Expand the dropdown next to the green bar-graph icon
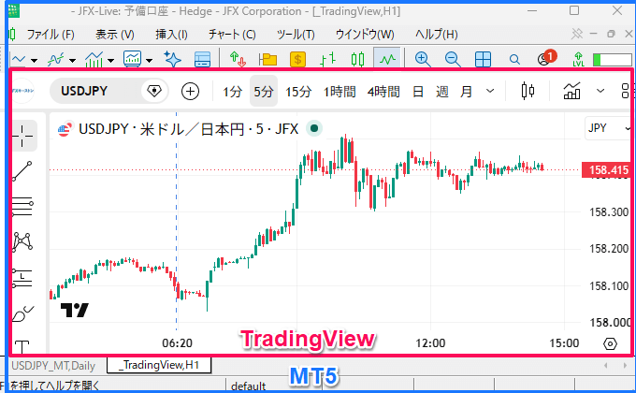The width and height of the screenshot is (636, 393). [x=110, y=61]
